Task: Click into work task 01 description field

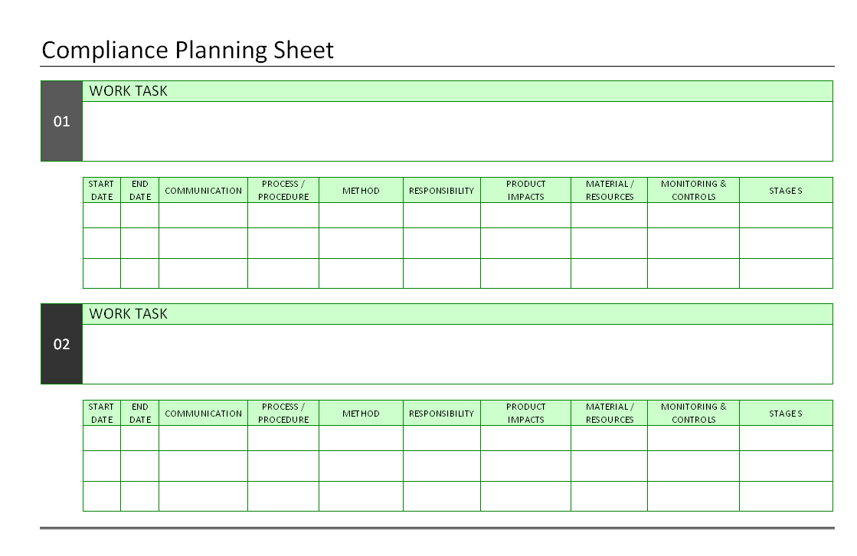Action: point(457,131)
